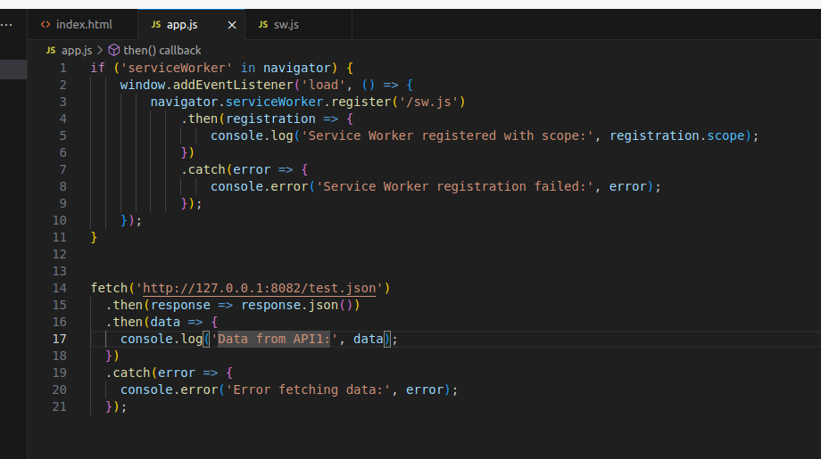Viewport: 821px width, 459px height.
Task: Click line number 17 in the gutter
Action: point(59,339)
